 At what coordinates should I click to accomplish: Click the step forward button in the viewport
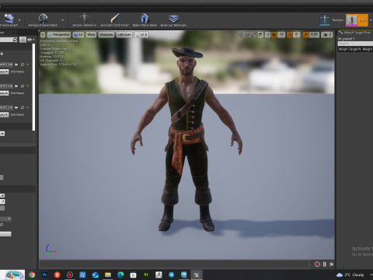[331, 264]
